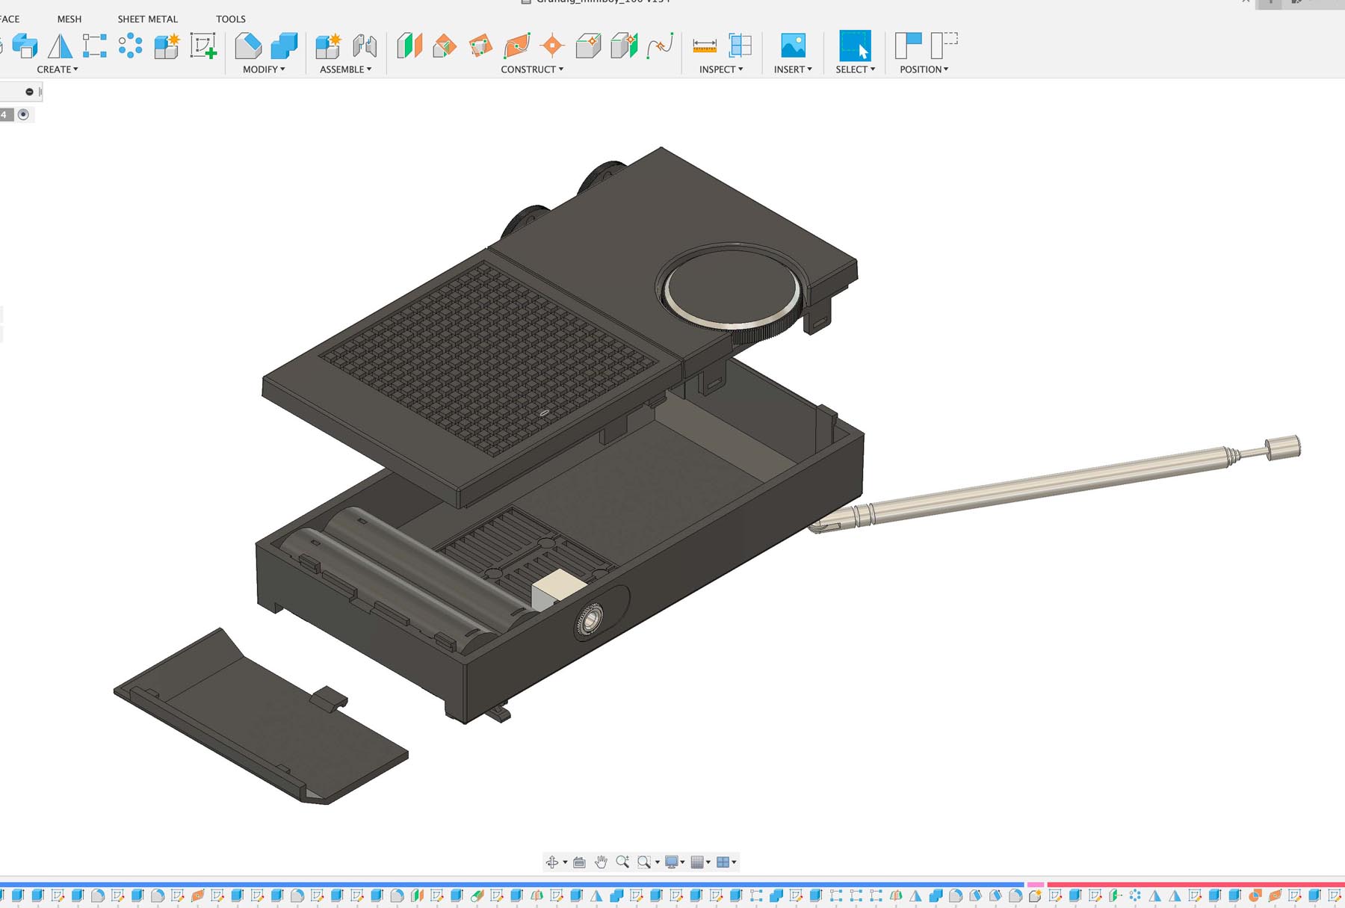1345x908 pixels.
Task: Switch to the partially visible SURFACE tab
Action: [10, 19]
